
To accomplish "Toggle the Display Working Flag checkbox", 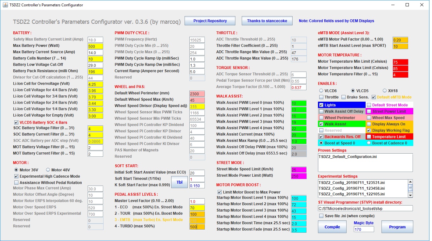I will pos(369,130).
